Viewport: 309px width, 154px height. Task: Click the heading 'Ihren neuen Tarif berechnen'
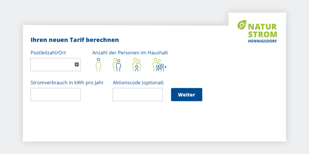[75, 40]
